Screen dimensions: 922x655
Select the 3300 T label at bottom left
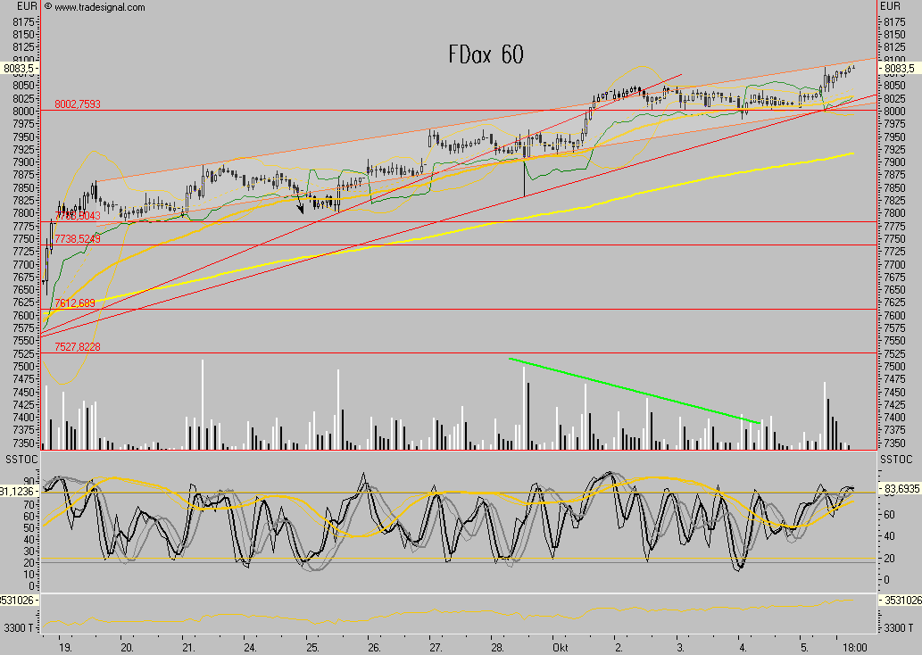[x=20, y=629]
